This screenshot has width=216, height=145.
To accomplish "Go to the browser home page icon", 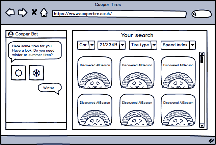I will [44, 13].
